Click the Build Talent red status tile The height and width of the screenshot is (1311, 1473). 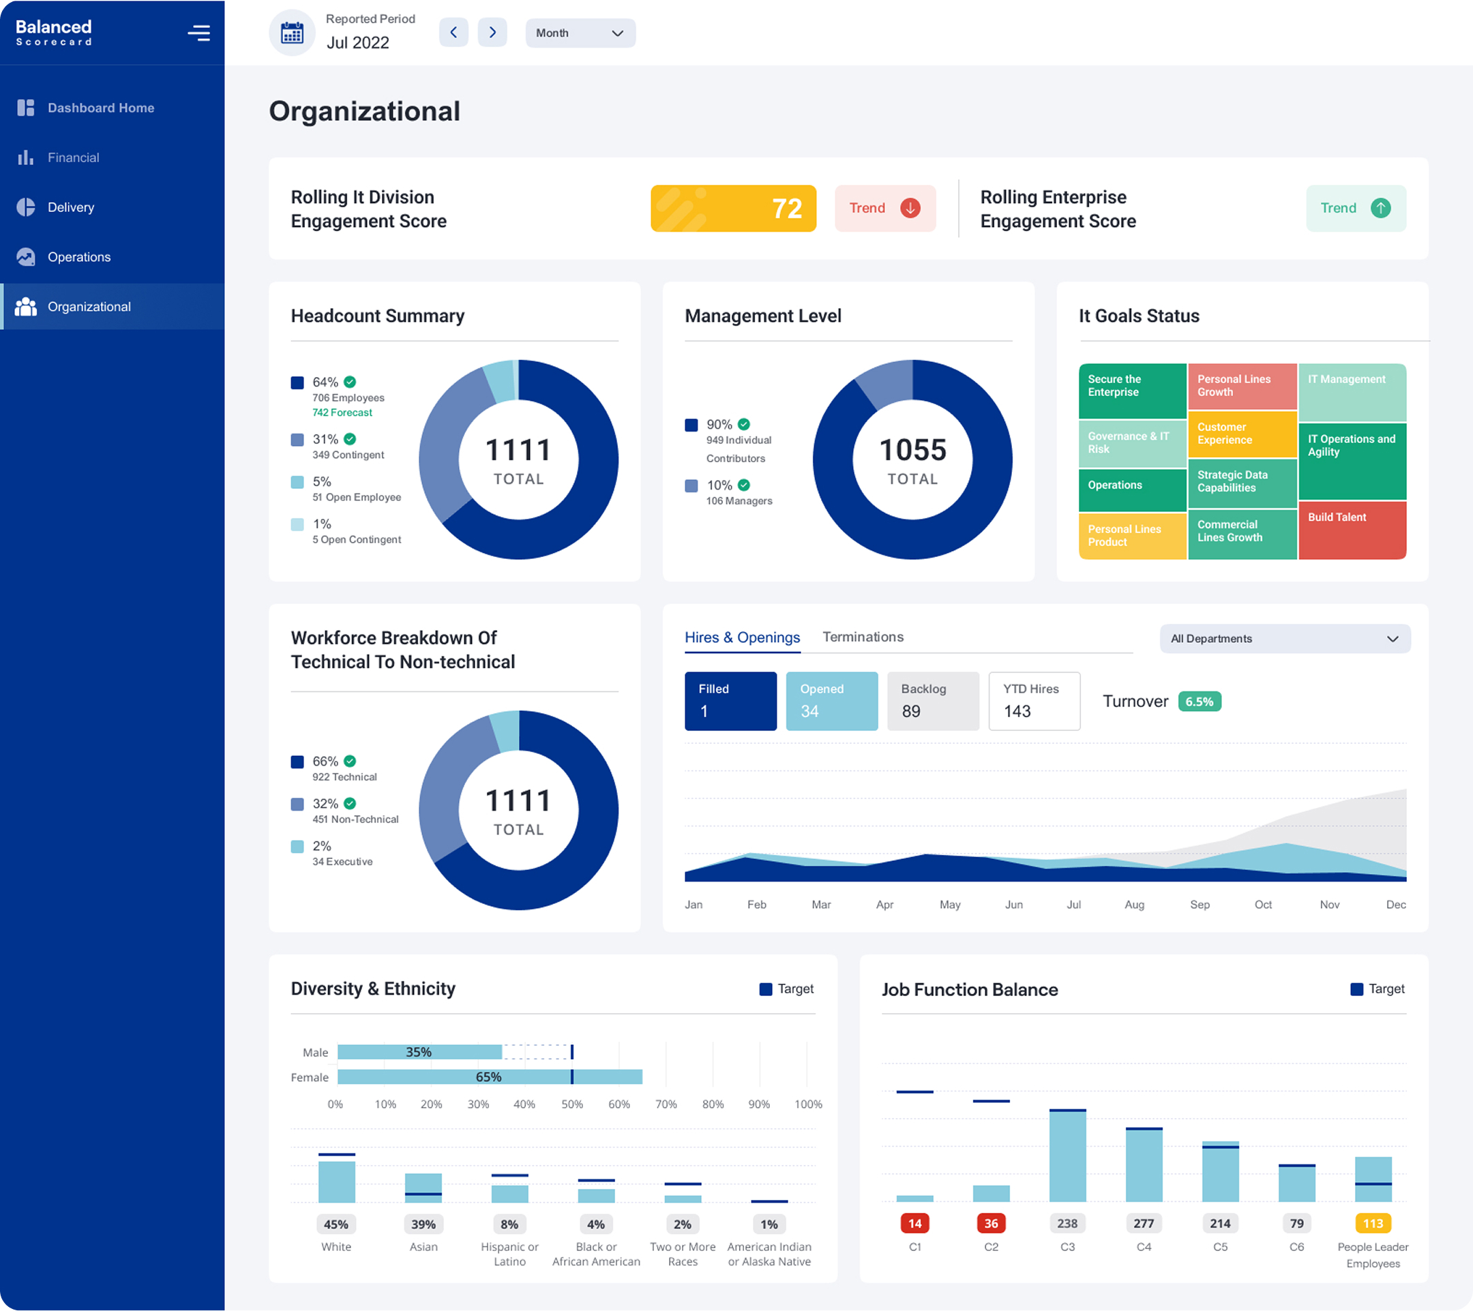point(1352,531)
